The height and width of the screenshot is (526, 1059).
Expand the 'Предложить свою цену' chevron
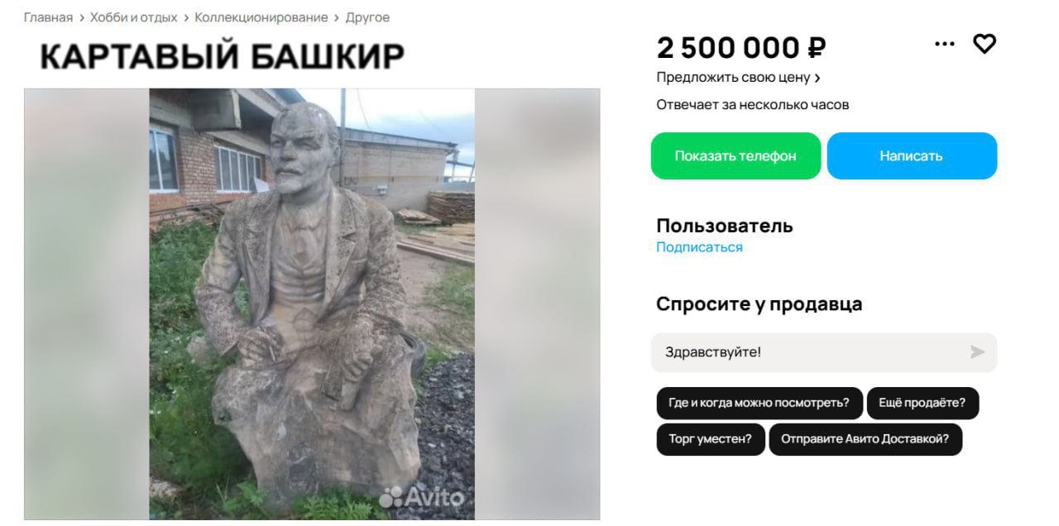click(817, 78)
